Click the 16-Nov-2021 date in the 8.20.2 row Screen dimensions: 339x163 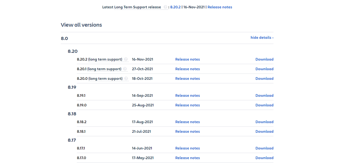(142, 59)
